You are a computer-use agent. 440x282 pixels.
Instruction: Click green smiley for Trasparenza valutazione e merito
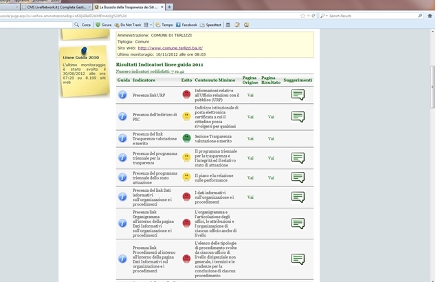pos(186,138)
